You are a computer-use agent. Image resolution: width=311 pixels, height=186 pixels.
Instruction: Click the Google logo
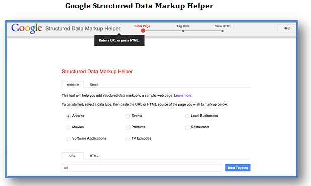pos(27,28)
